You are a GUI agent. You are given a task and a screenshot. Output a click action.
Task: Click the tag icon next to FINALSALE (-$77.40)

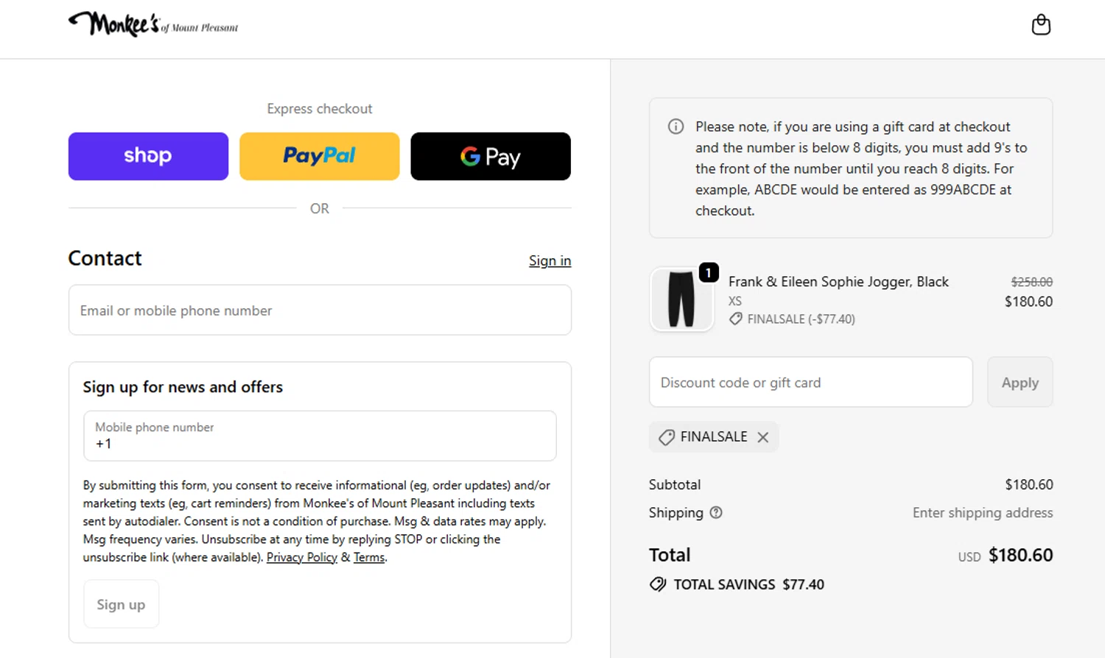point(736,319)
